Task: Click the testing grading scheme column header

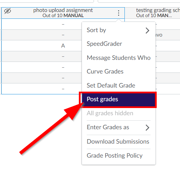Action: (152, 13)
